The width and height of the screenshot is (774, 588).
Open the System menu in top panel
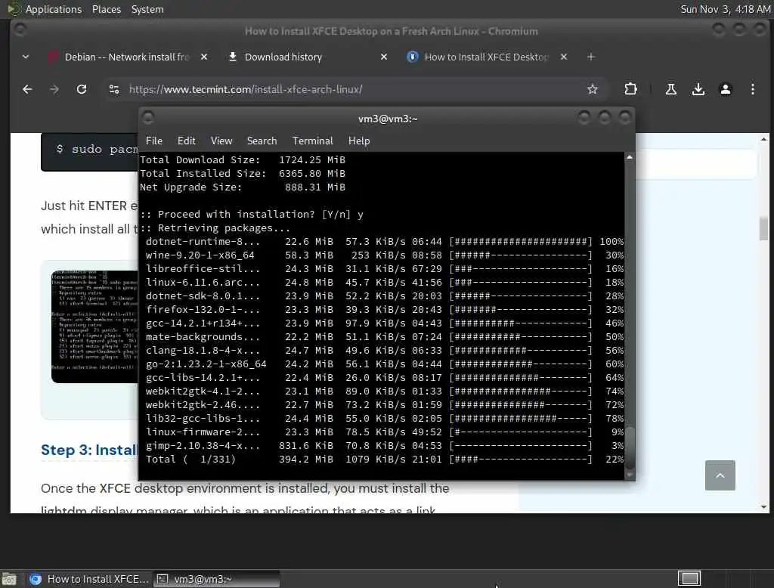coord(147,9)
